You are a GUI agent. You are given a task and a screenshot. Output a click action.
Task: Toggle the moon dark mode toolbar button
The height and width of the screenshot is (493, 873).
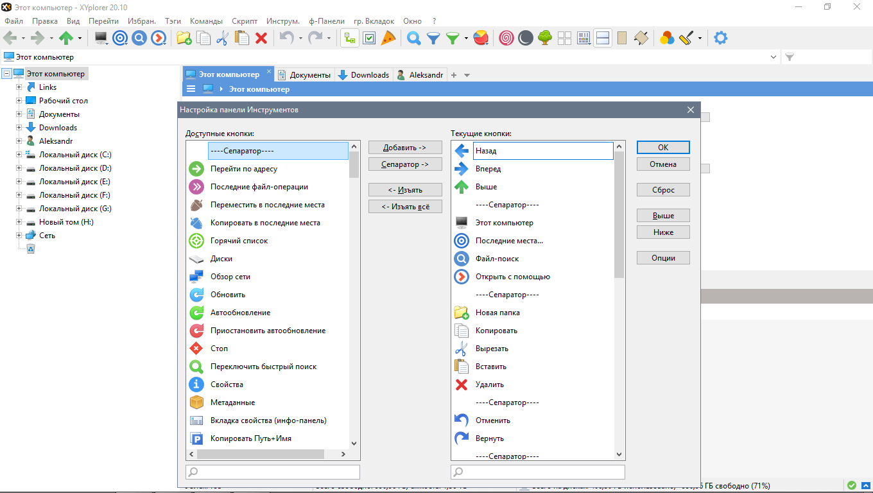tap(526, 38)
